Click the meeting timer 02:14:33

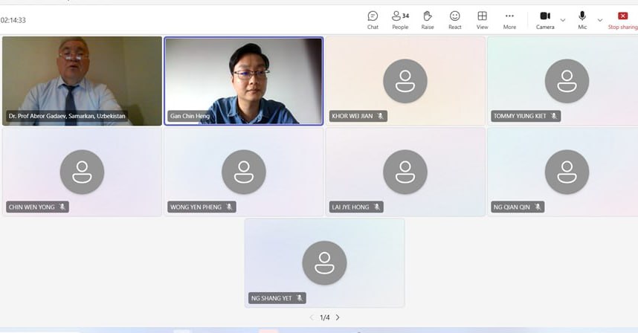tap(13, 20)
